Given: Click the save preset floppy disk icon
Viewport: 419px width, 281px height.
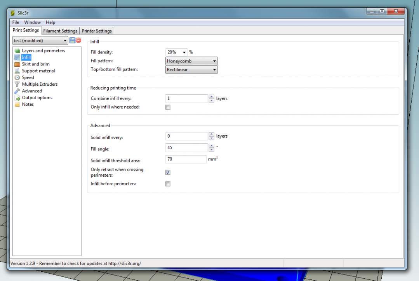Looking at the screenshot, I should [72, 40].
